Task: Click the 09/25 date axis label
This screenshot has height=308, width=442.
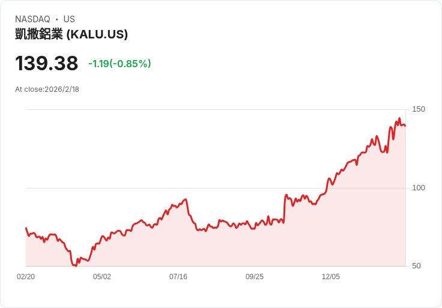Action: tap(255, 277)
